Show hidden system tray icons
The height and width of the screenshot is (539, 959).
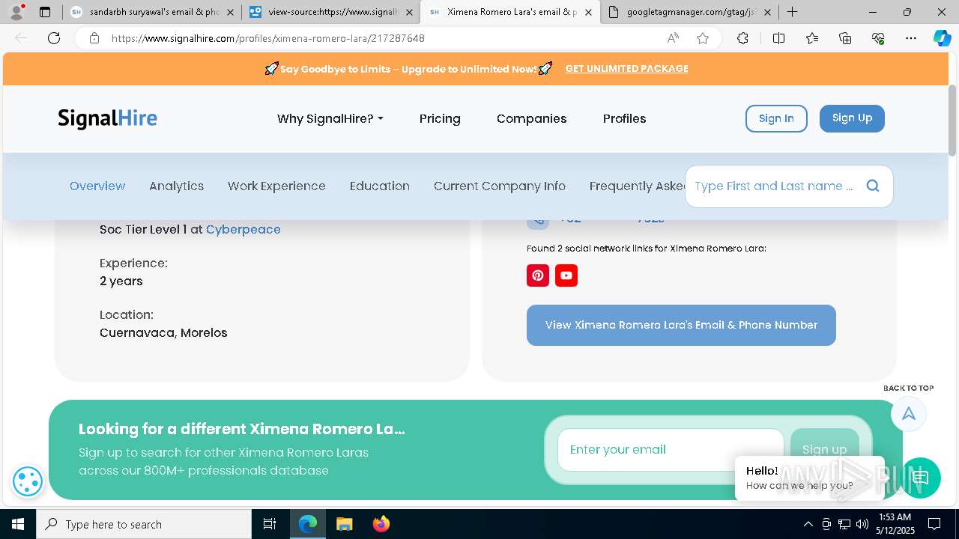tap(808, 524)
